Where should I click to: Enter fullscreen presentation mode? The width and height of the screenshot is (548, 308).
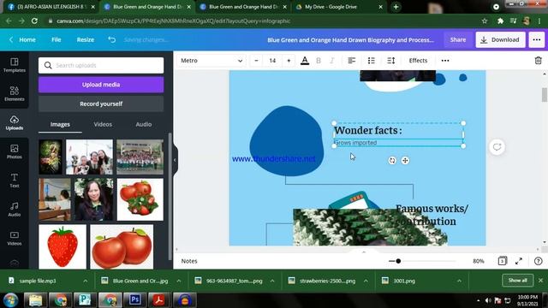click(519, 261)
